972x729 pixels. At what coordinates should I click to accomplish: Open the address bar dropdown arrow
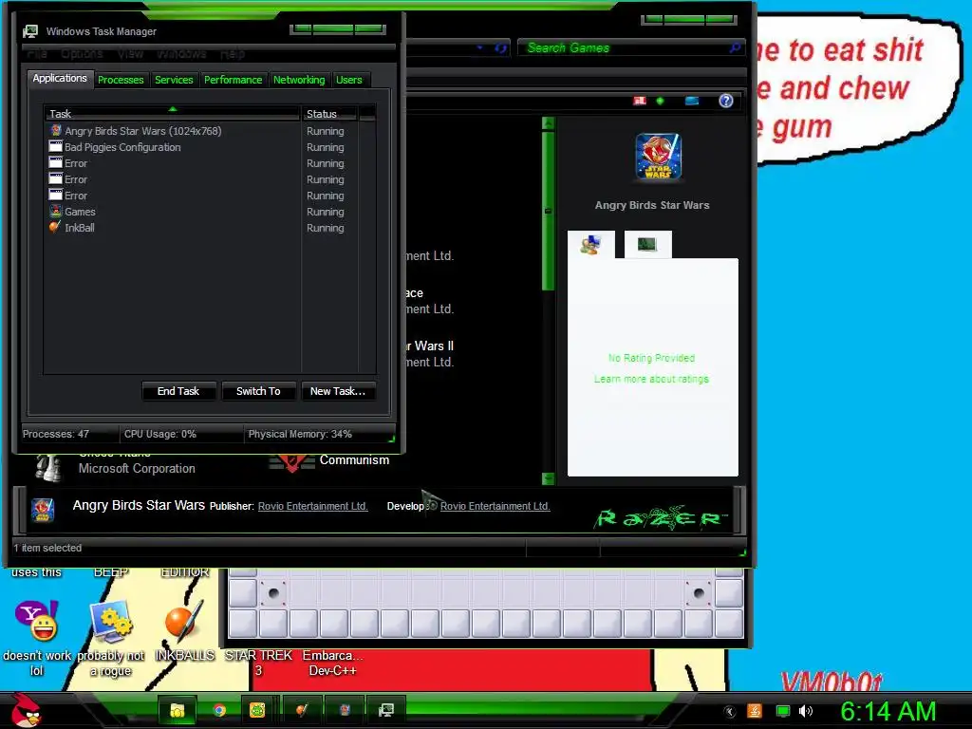[479, 47]
